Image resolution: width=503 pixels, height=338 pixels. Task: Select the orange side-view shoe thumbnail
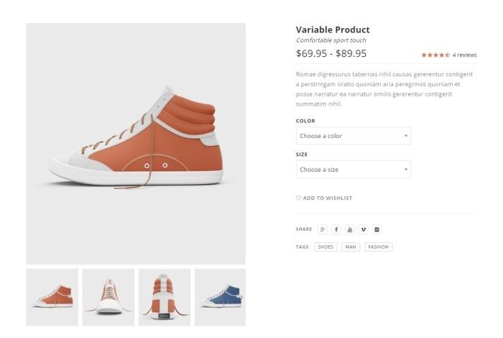click(52, 297)
